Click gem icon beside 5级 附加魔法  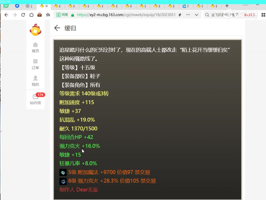pos(63,172)
